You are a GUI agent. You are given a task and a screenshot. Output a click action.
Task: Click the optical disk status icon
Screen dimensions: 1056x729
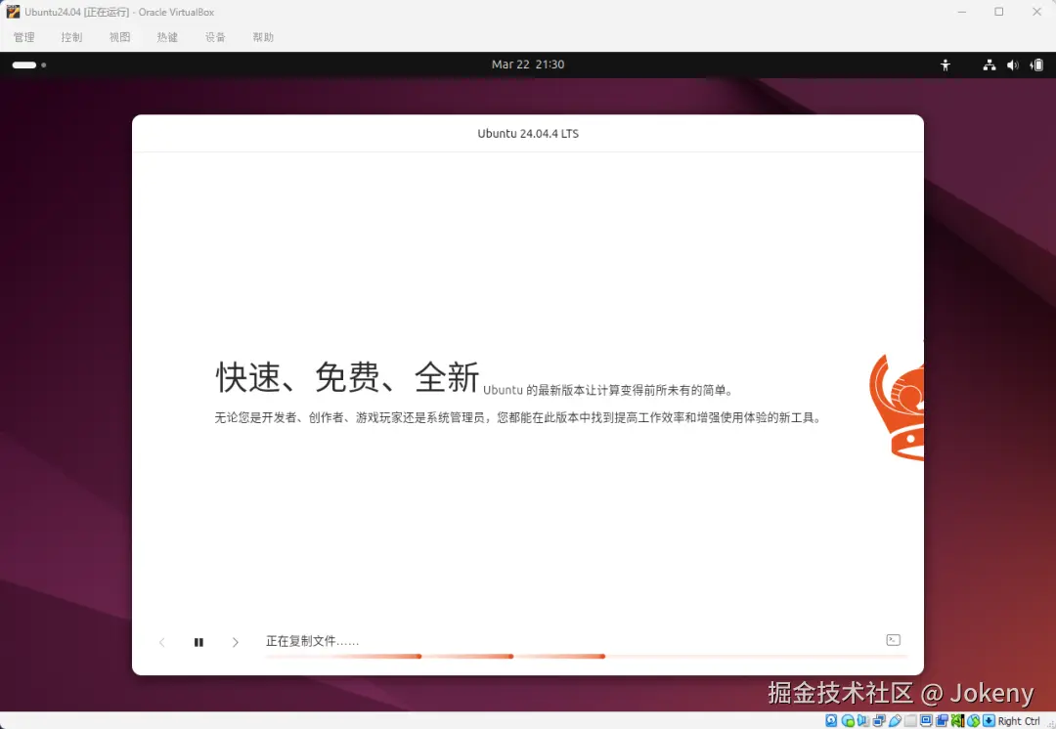click(848, 720)
